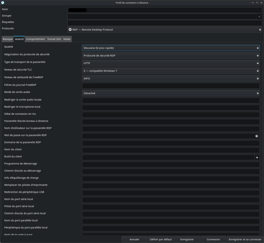
Task: Open the Notes tab
Action: (x=67, y=39)
